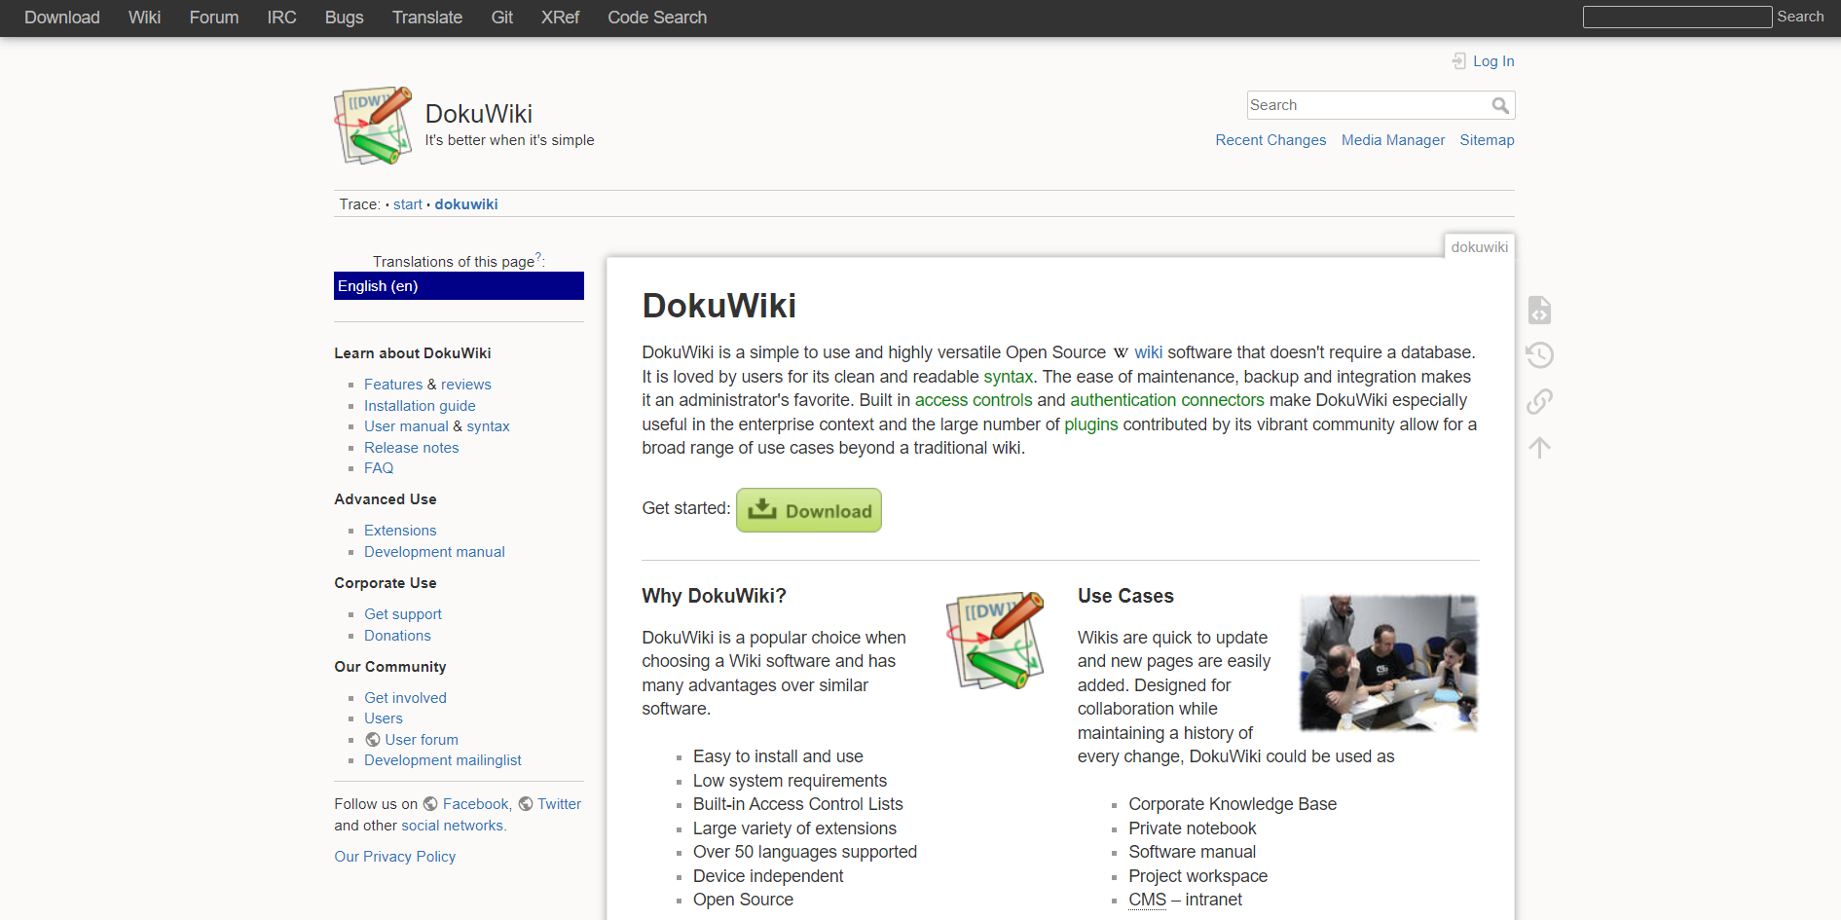Open the reviews link in the sidebar
Viewport: 1841px width, 920px height.
(466, 385)
